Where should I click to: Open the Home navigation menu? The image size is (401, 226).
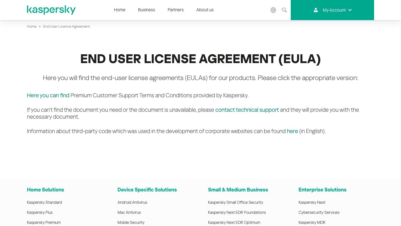click(x=120, y=10)
